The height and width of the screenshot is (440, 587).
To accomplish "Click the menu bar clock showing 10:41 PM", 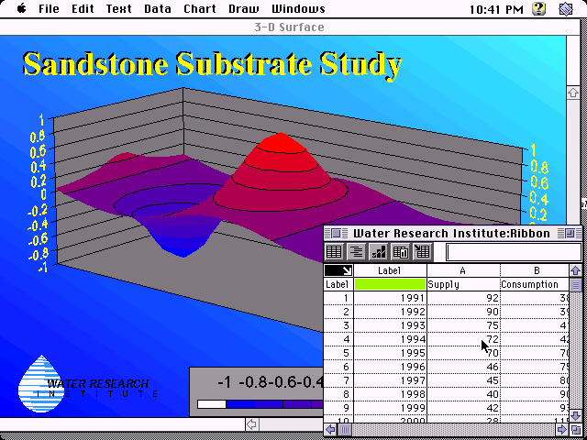I will click(x=496, y=9).
